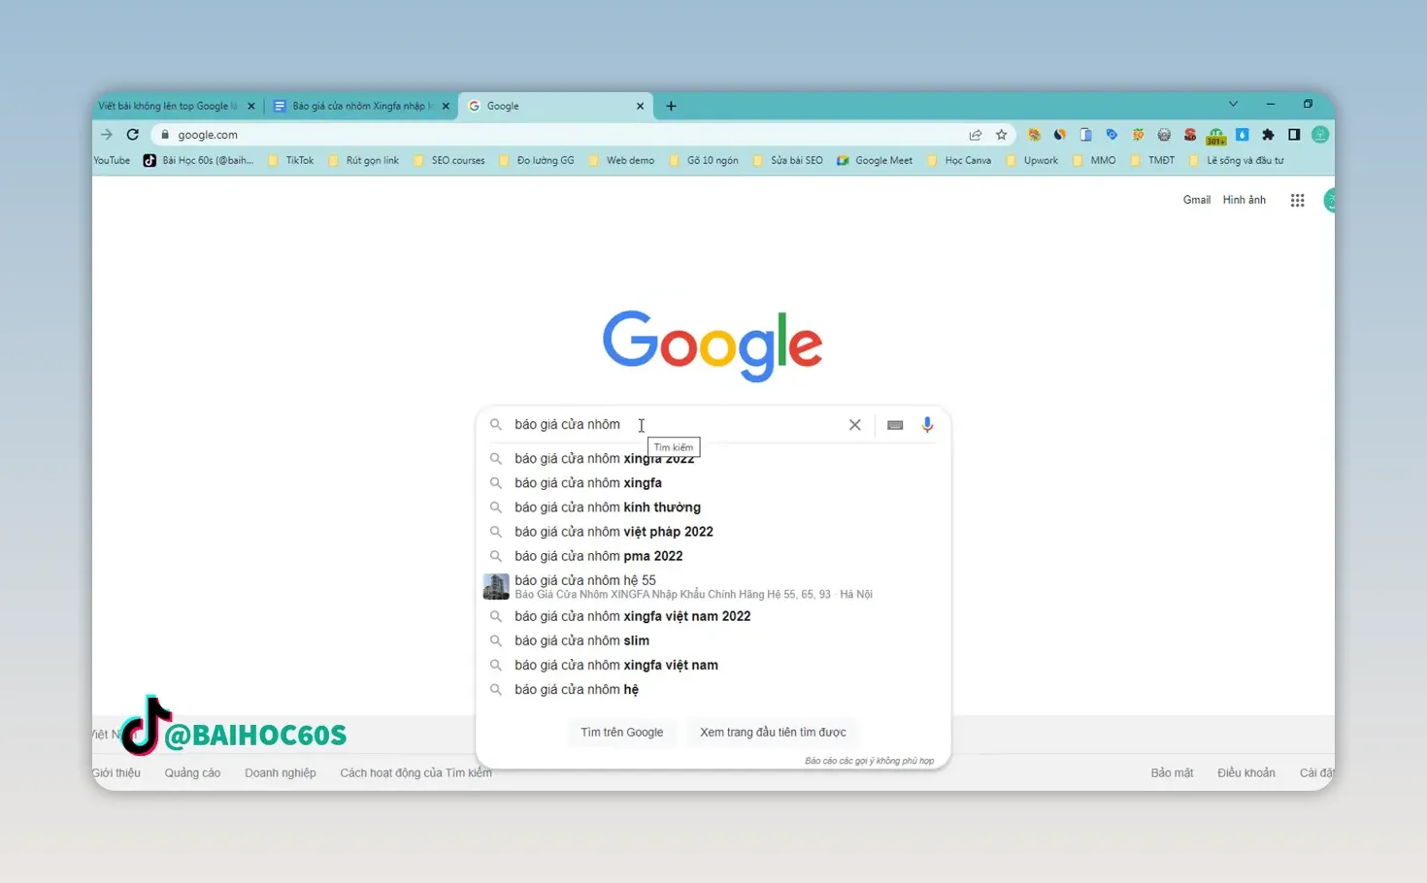Viewport: 1427px width, 883px height.
Task: Open the 'SEO courses' bookmarks folder
Action: point(448,160)
